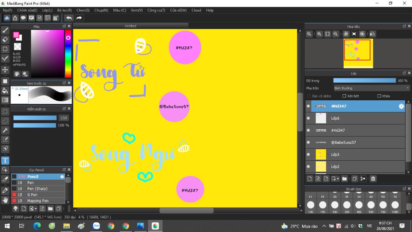Open the Tệp(F) menu
Screen dimensions: 412x232
tap(7, 10)
